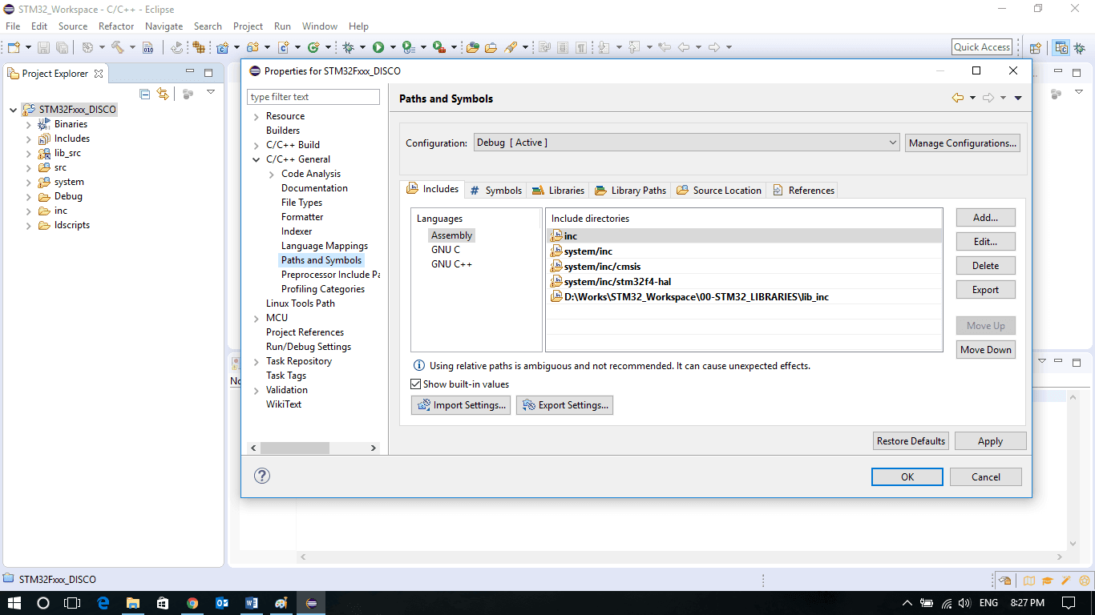Open the Refactor menu

(116, 26)
